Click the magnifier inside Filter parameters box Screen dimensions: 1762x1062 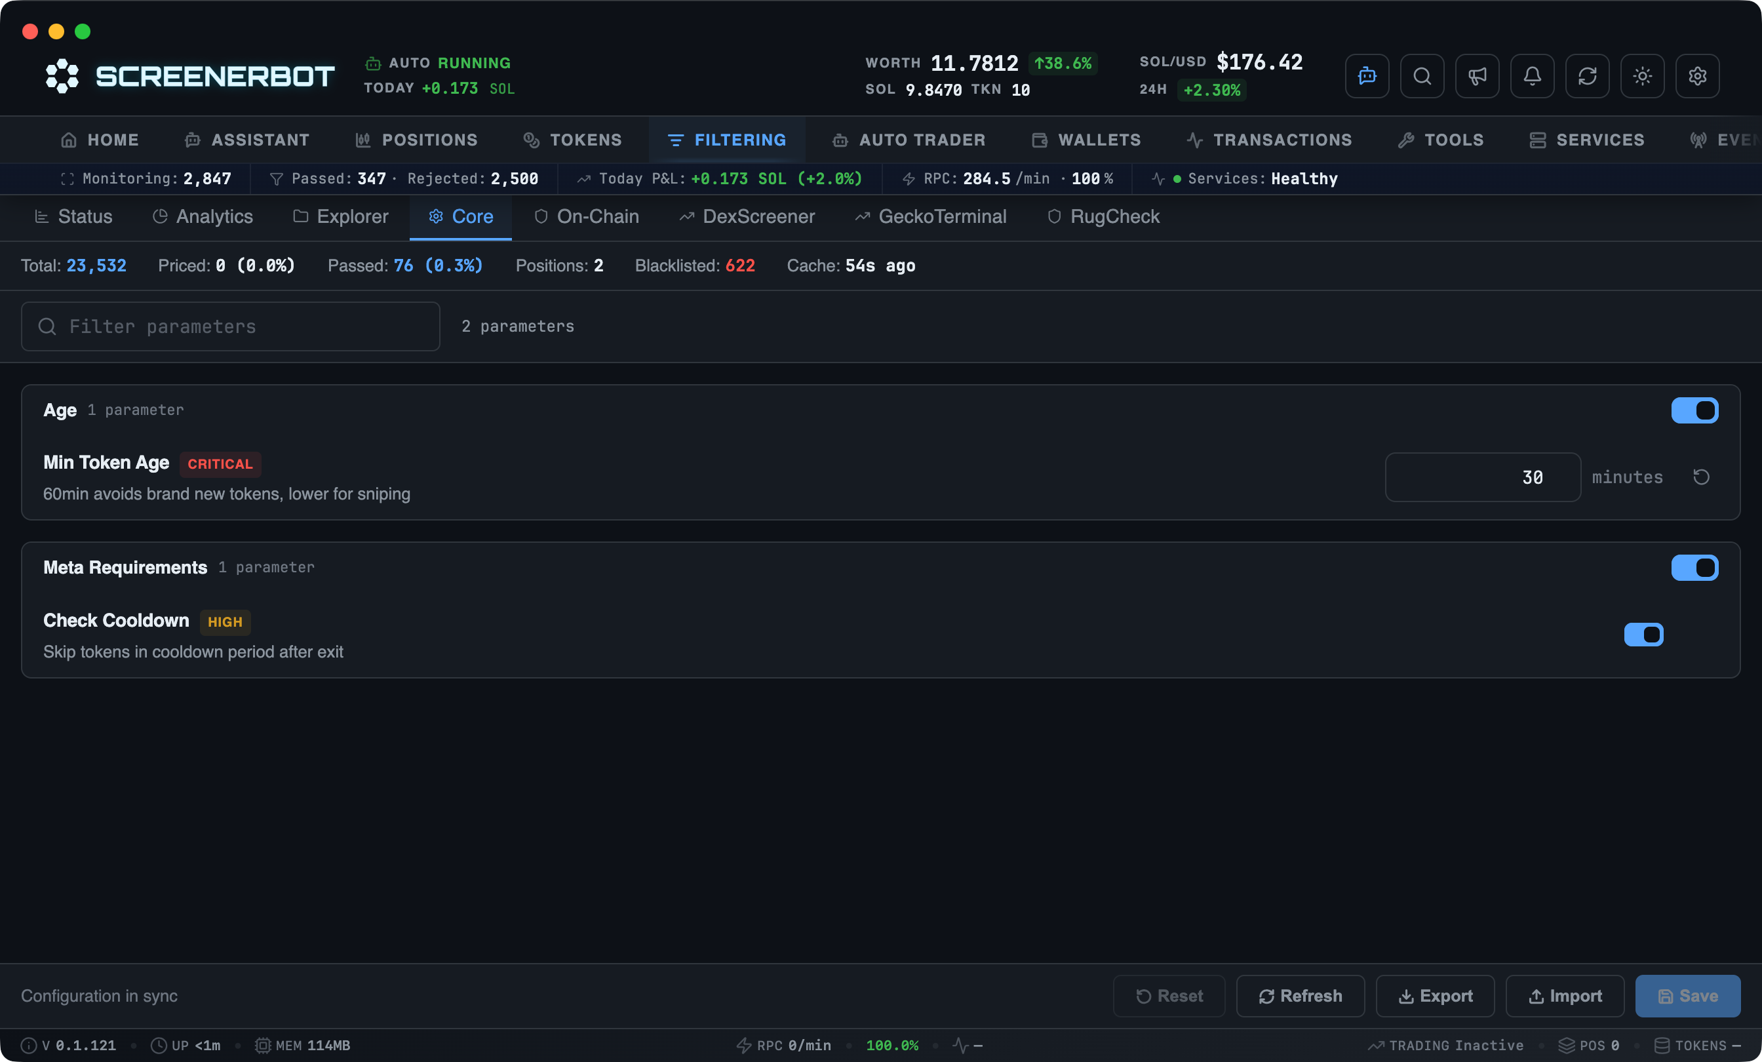pyautogui.click(x=47, y=326)
